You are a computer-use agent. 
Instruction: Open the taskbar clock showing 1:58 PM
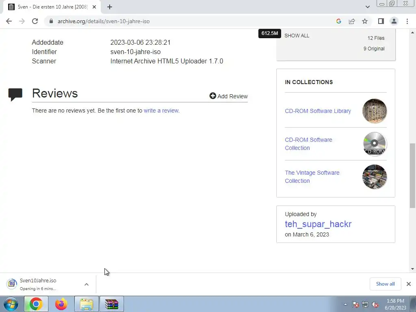[395, 304]
